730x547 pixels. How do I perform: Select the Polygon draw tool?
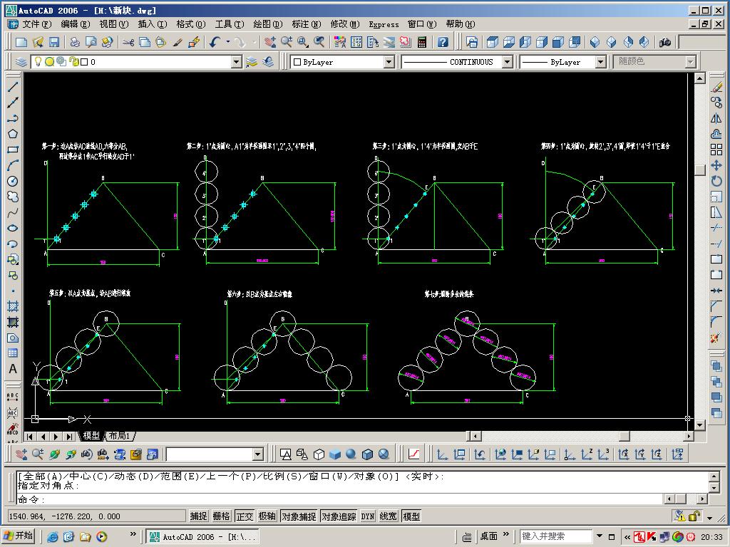(13, 134)
